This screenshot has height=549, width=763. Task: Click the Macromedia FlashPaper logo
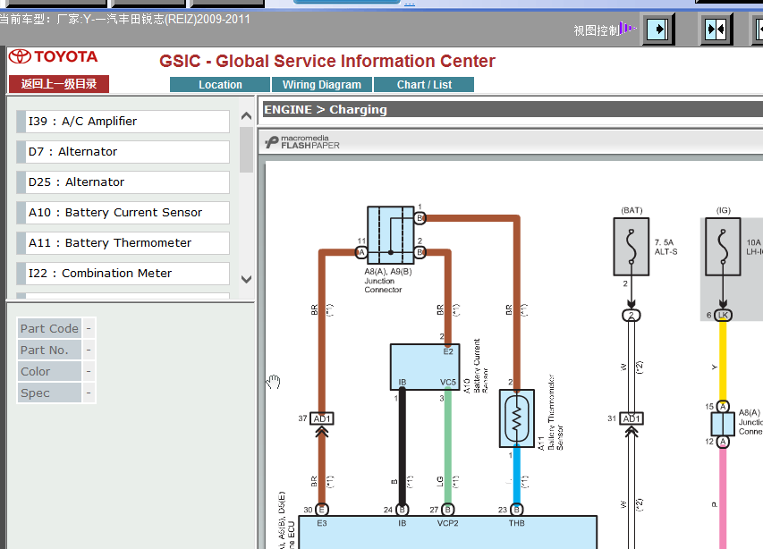(x=302, y=142)
